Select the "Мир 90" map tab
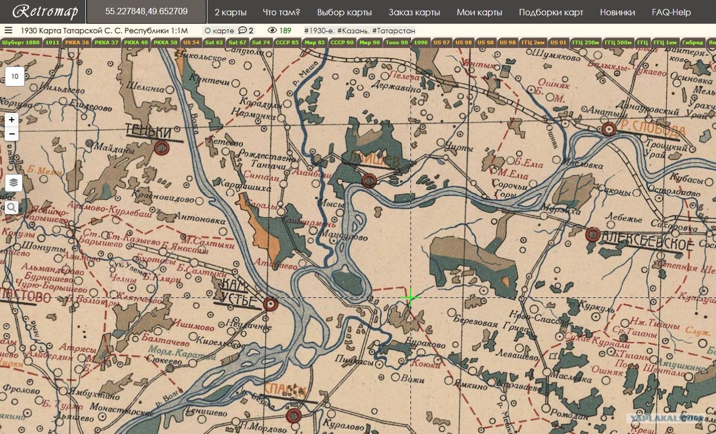Viewport: 716px width, 434px height. (x=369, y=42)
